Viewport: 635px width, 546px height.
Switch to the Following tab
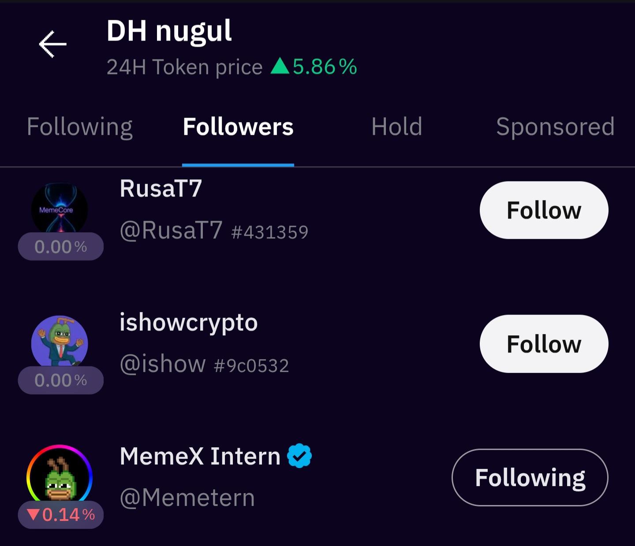pyautogui.click(x=79, y=127)
